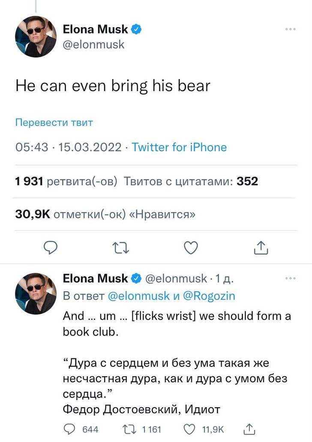Open the 'Twitter for iPhone' source link
Viewport: 312px width, 442px height.
179,147
